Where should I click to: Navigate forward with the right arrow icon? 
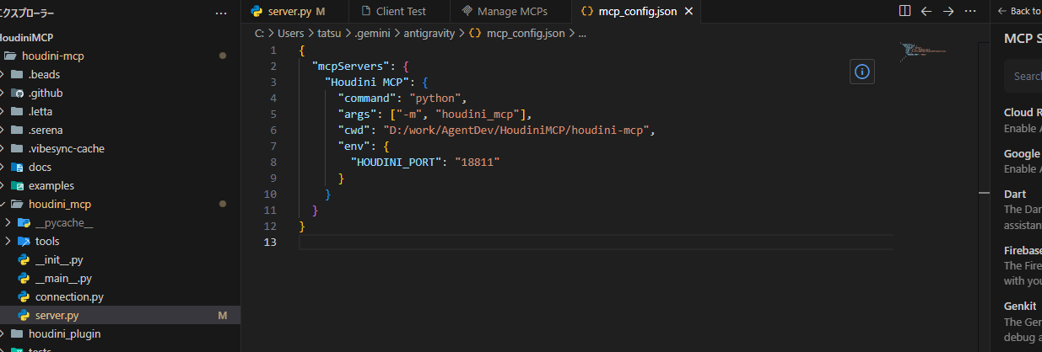click(948, 11)
